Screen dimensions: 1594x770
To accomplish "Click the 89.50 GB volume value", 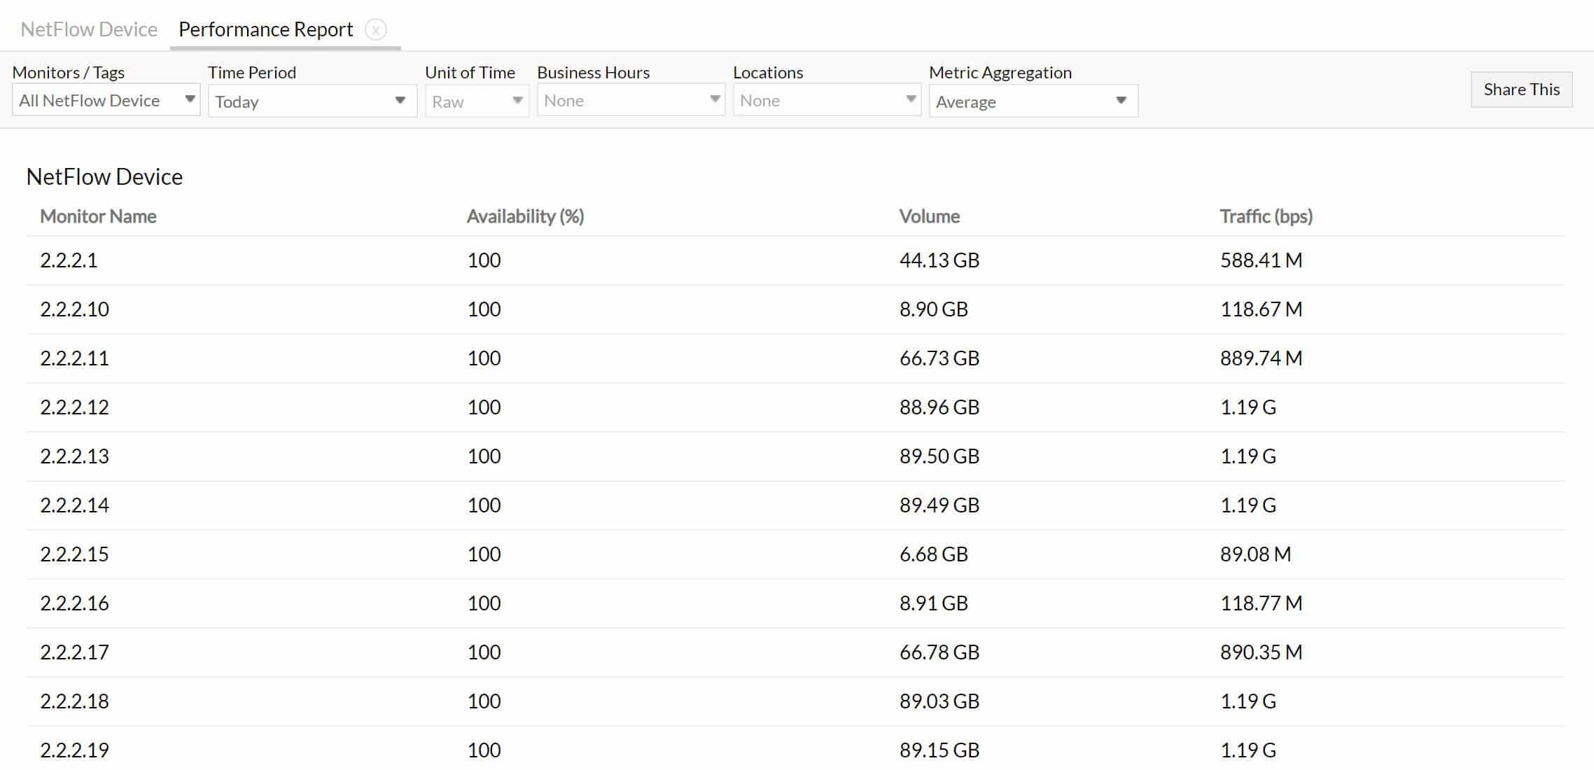I will (939, 456).
